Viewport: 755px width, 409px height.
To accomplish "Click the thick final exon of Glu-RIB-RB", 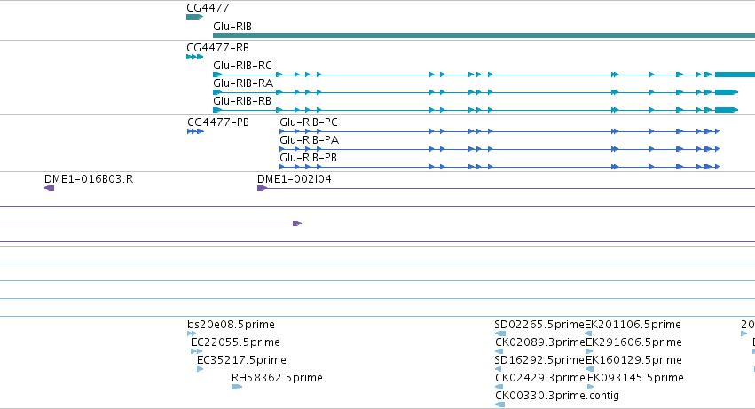I will coord(726,110).
